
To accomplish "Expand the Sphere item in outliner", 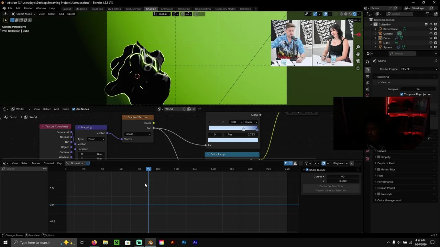I will click(x=375, y=47).
